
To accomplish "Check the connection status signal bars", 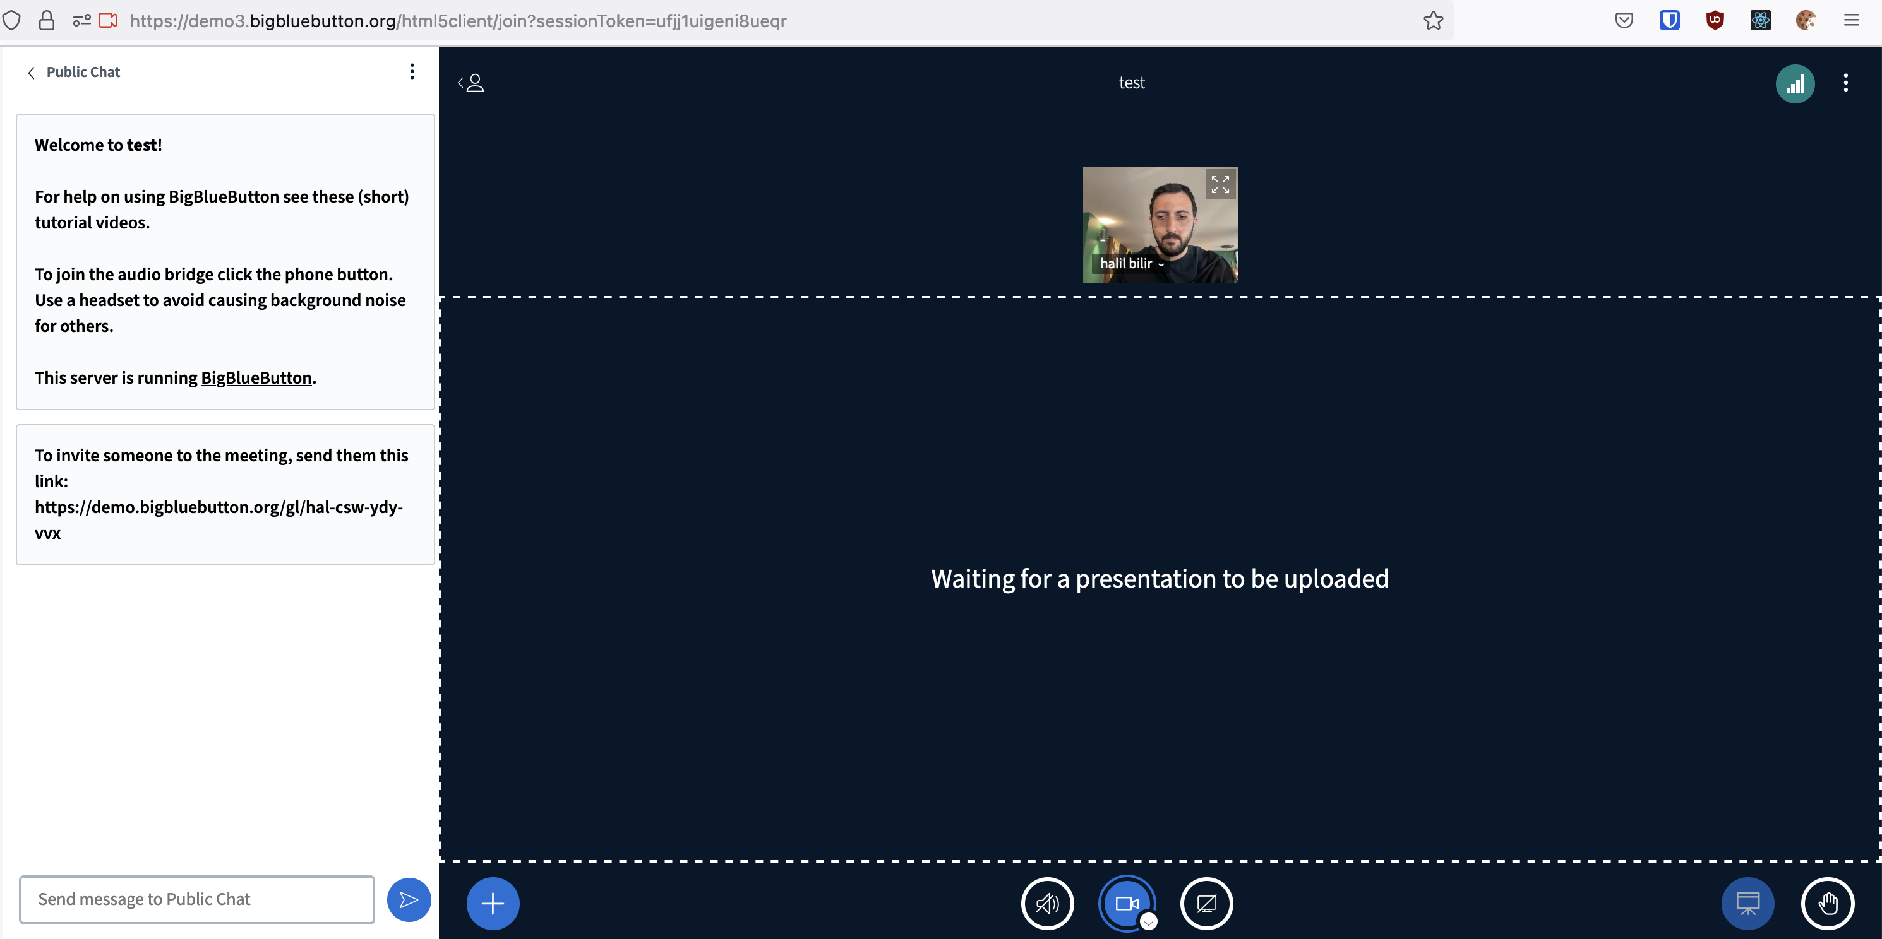I will tap(1797, 83).
